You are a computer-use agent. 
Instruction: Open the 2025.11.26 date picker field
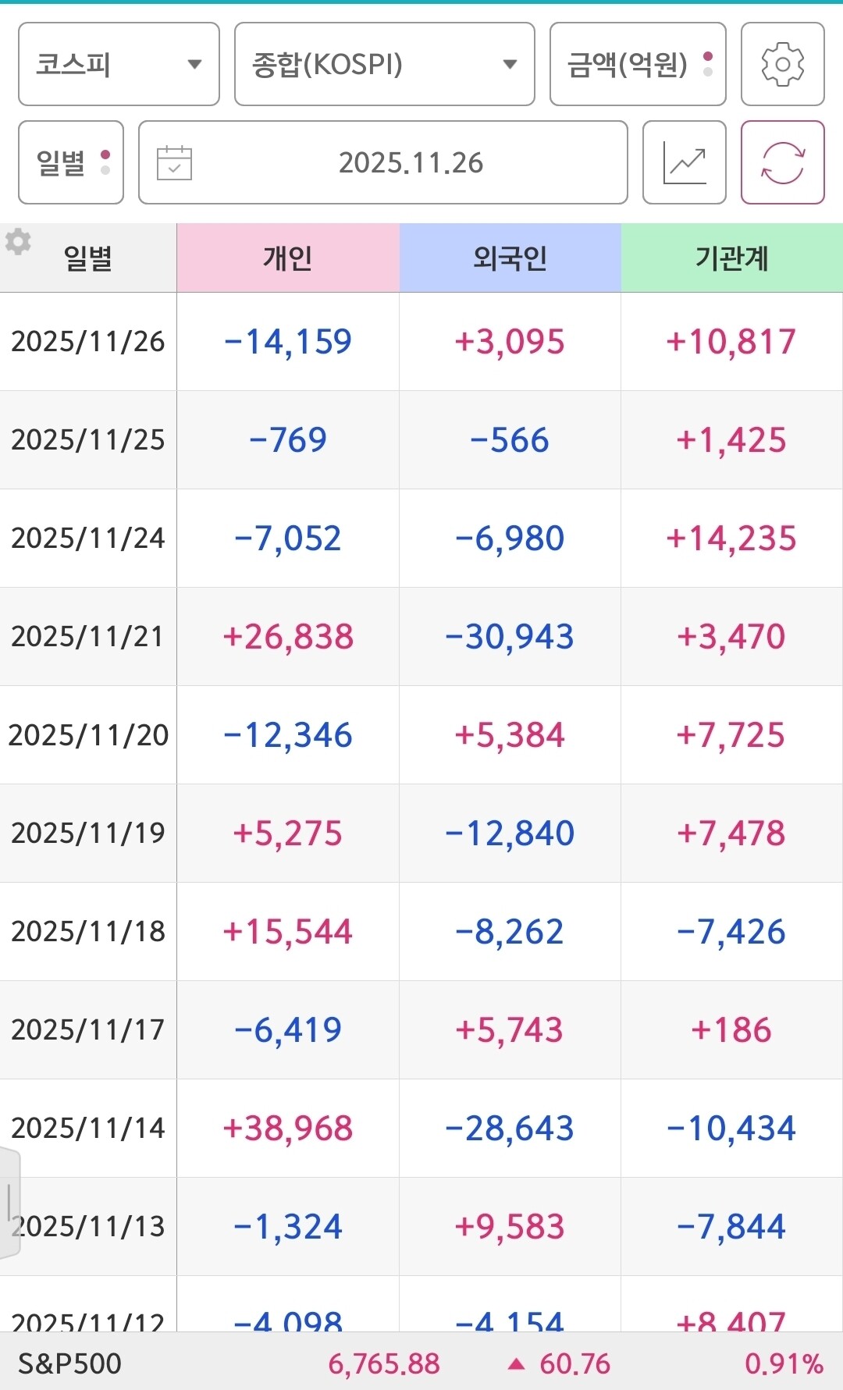pos(411,162)
